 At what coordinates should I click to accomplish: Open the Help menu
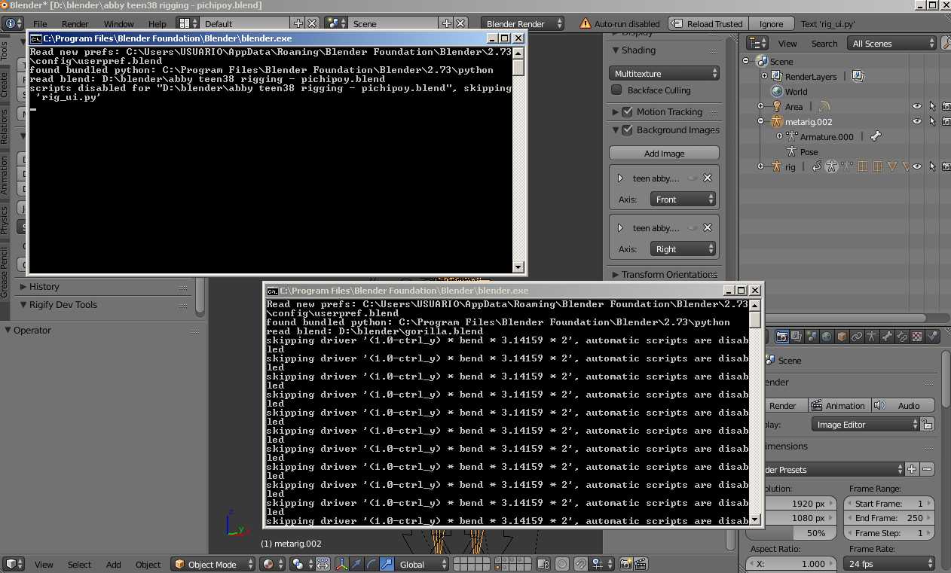pyautogui.click(x=157, y=24)
